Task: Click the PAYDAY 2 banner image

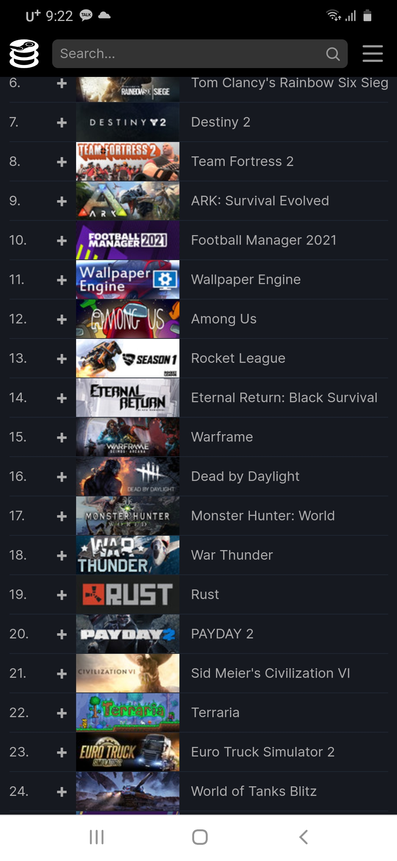Action: [x=128, y=634]
